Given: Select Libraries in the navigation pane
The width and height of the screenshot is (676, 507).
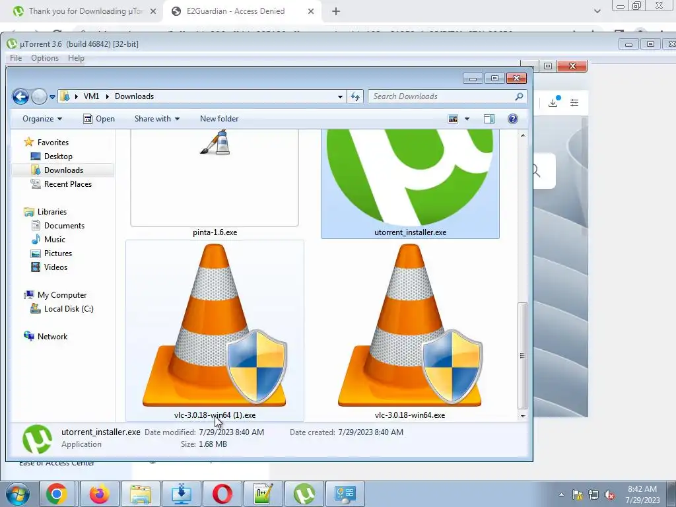Looking at the screenshot, I should (x=51, y=212).
